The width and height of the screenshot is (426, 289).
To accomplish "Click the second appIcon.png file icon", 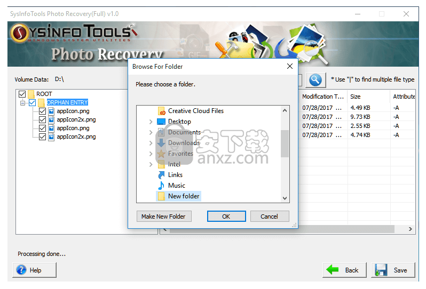I will pos(51,128).
